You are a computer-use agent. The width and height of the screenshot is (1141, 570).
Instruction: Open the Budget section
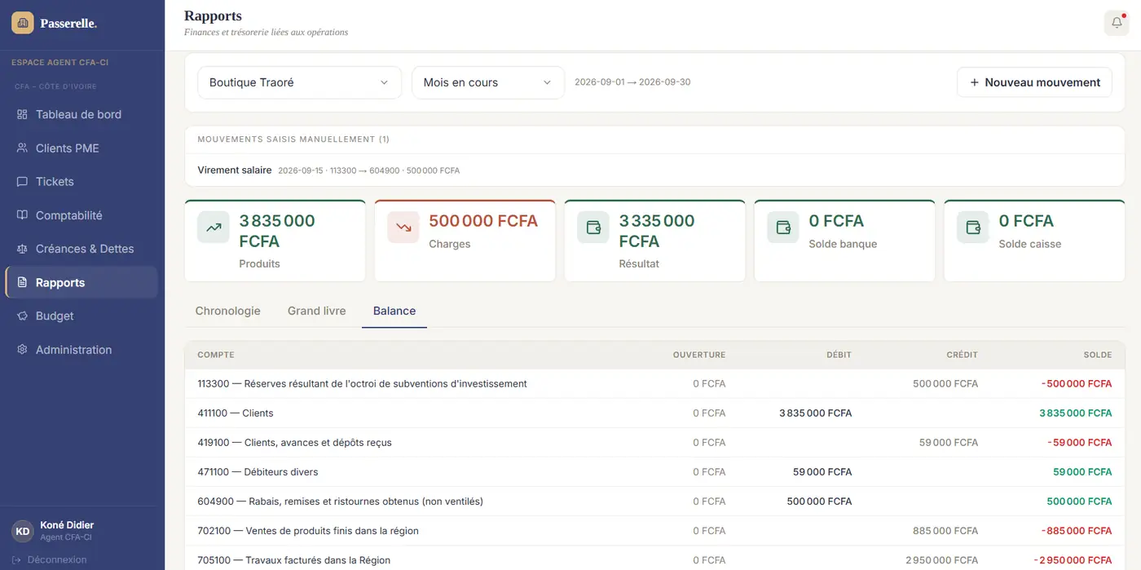tap(81, 316)
